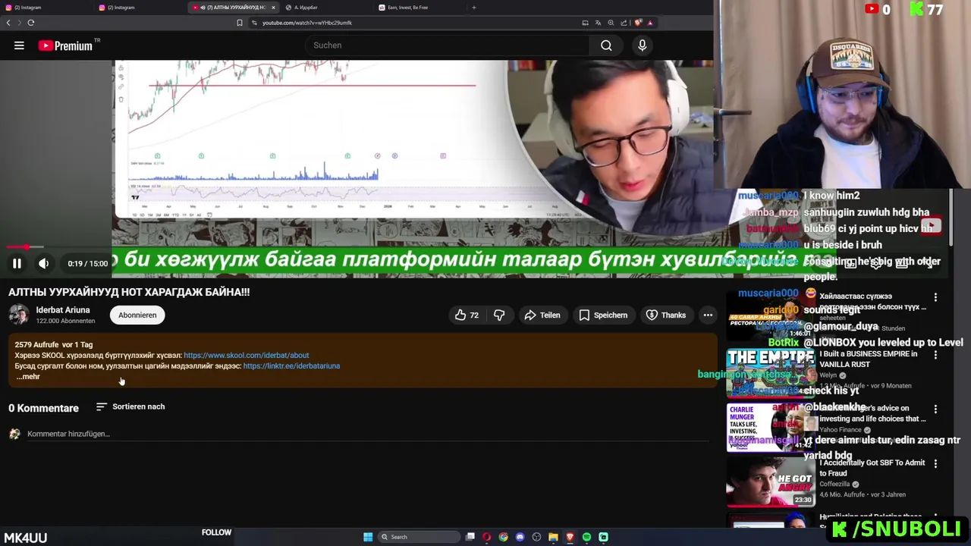Translate page icon in address bar
The image size is (971, 546).
coord(598,23)
